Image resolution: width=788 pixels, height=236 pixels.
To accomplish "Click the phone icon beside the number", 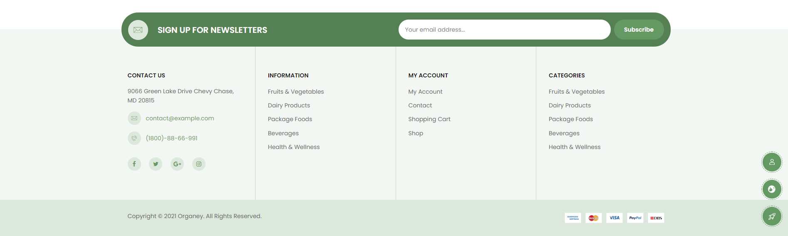I will (134, 138).
